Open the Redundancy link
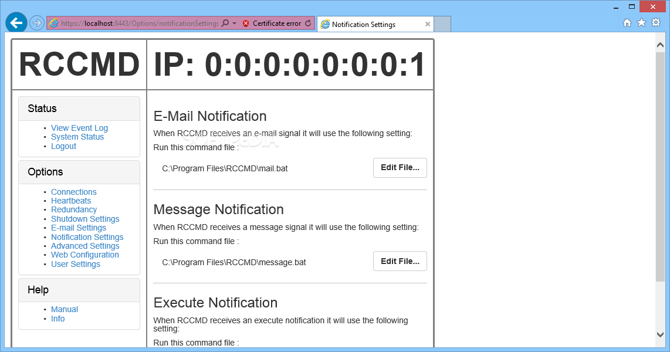 pyautogui.click(x=74, y=210)
